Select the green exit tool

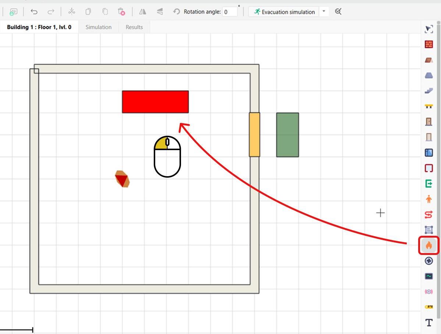click(428, 183)
